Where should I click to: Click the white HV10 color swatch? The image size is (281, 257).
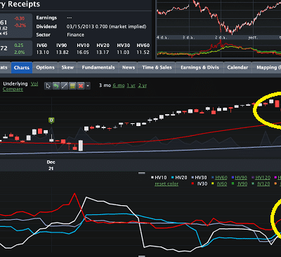(x=152, y=178)
